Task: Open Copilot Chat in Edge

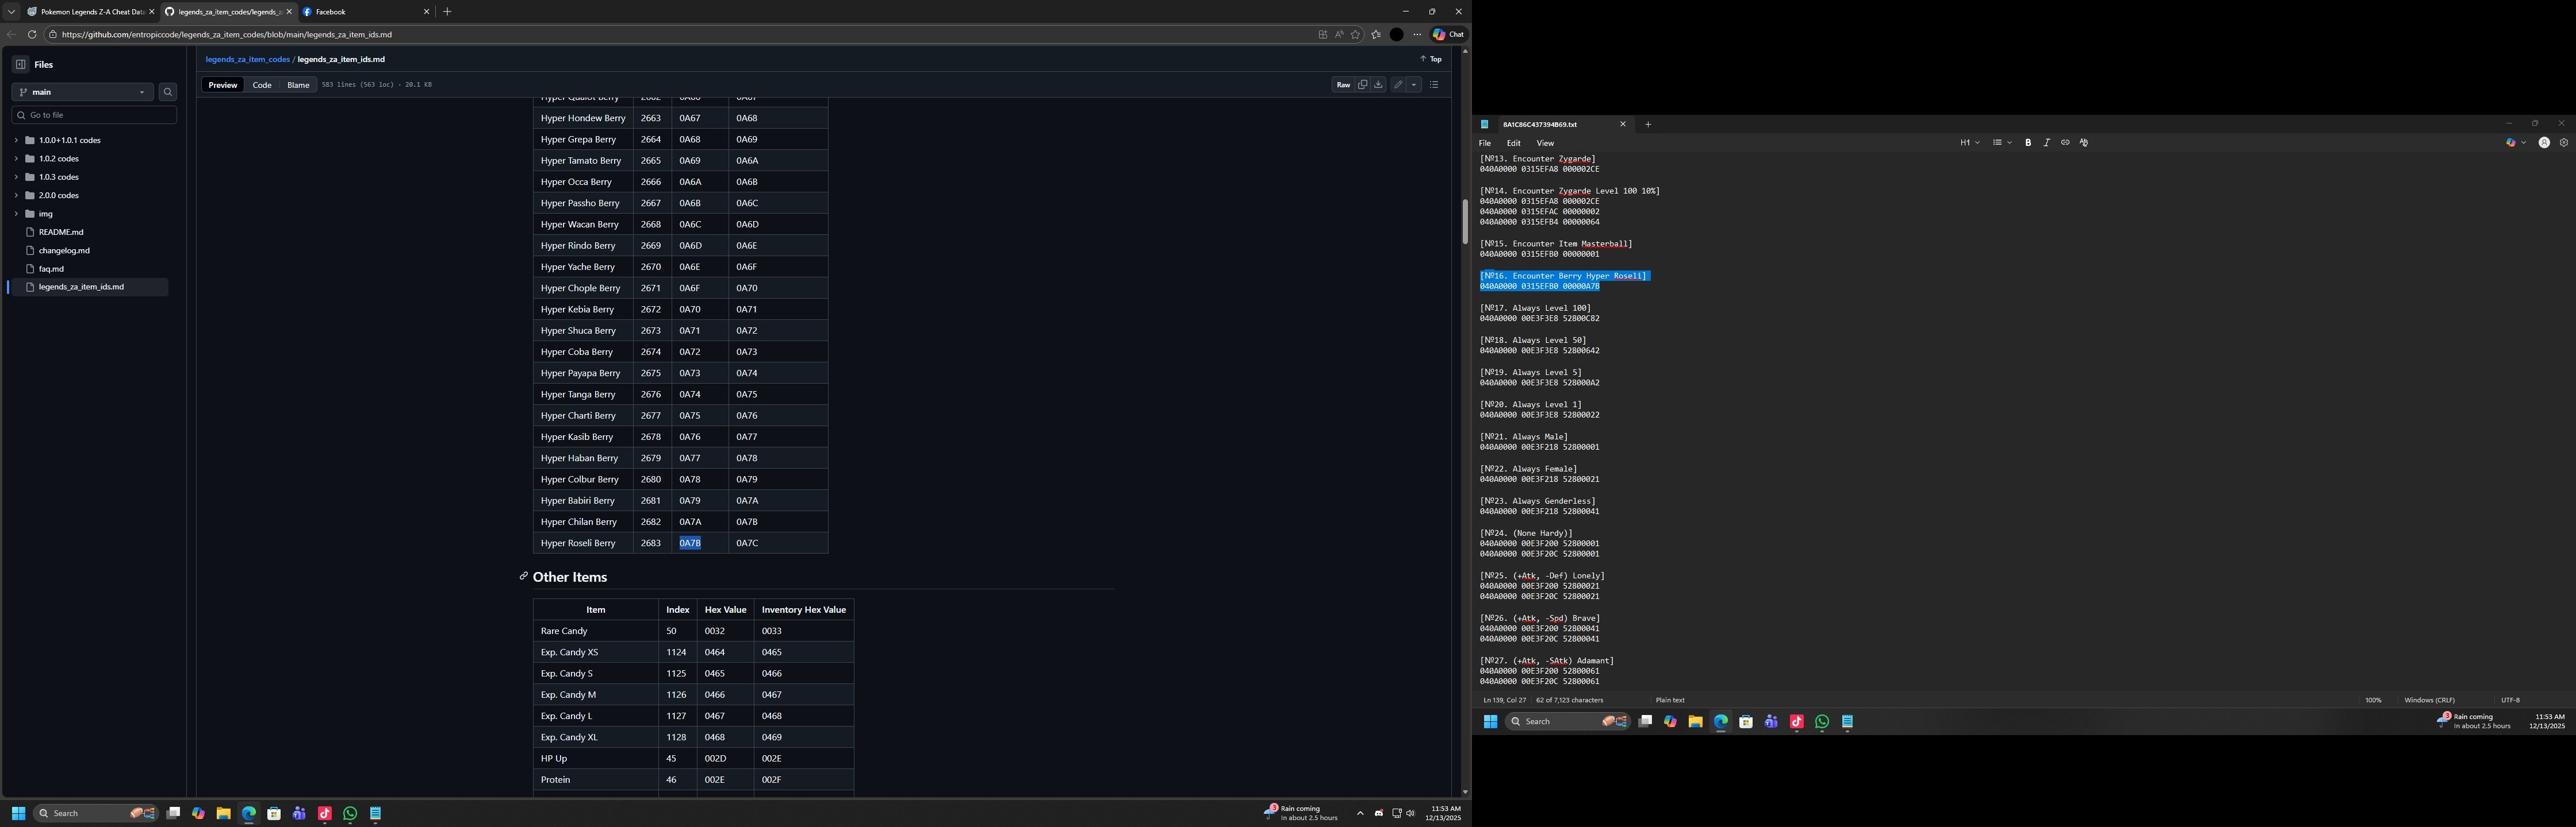Action: [1448, 34]
